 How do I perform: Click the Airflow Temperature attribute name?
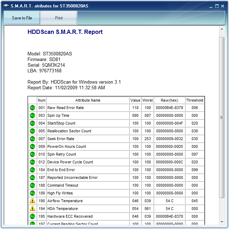coord(65,201)
